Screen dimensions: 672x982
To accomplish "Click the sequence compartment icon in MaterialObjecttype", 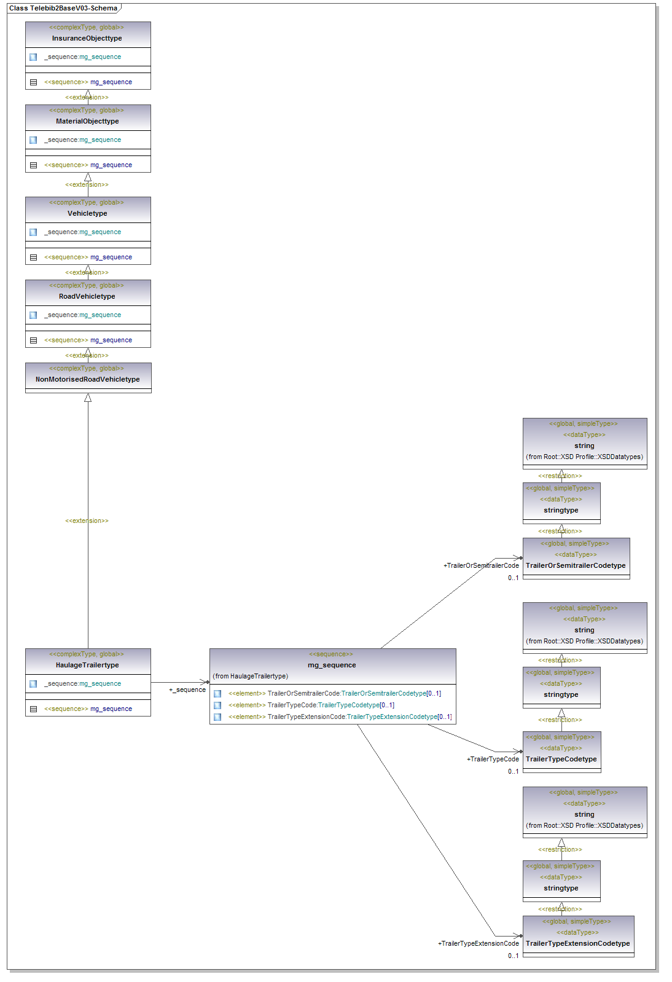I will [x=33, y=165].
